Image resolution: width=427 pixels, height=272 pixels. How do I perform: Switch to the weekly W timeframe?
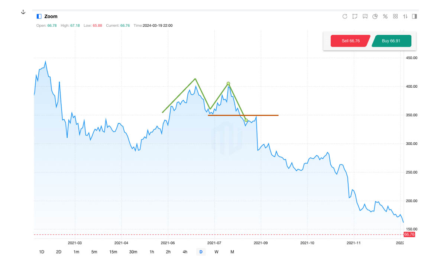[216, 252]
